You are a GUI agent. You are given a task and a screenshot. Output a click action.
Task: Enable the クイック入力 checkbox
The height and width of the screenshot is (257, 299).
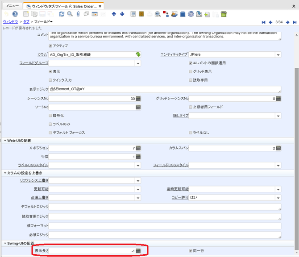[50, 80]
